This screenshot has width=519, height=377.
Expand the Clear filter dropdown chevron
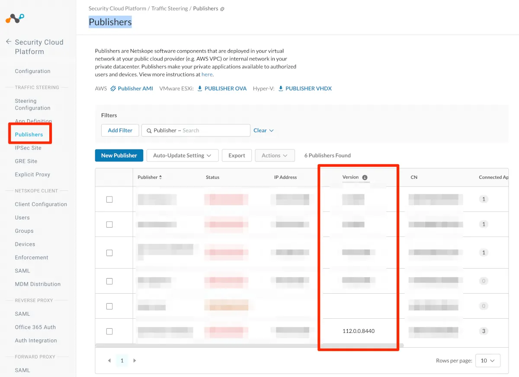pyautogui.click(x=272, y=130)
